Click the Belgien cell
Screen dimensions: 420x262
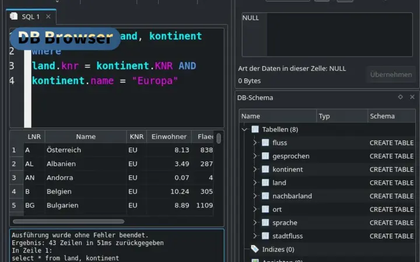(x=86, y=192)
